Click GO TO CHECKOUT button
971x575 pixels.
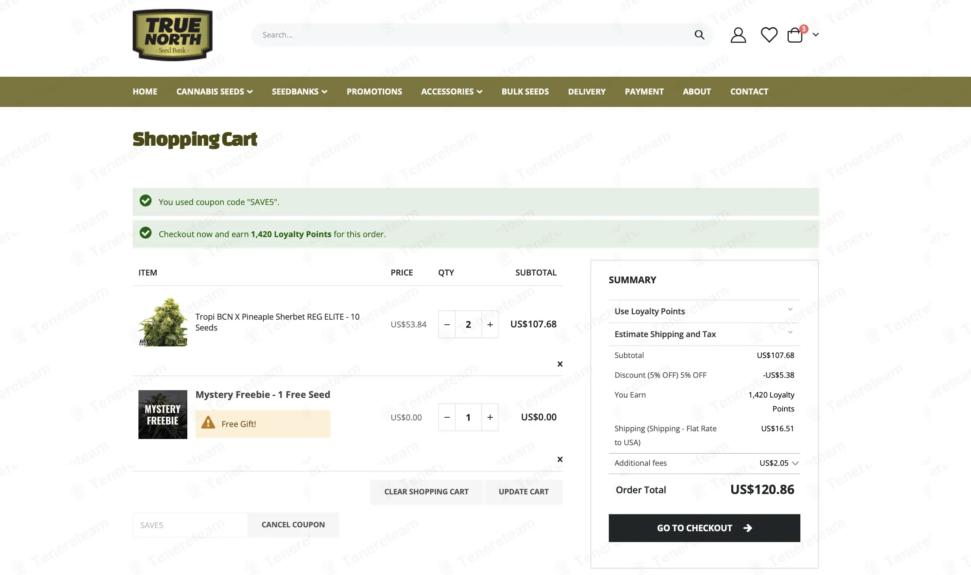(704, 528)
